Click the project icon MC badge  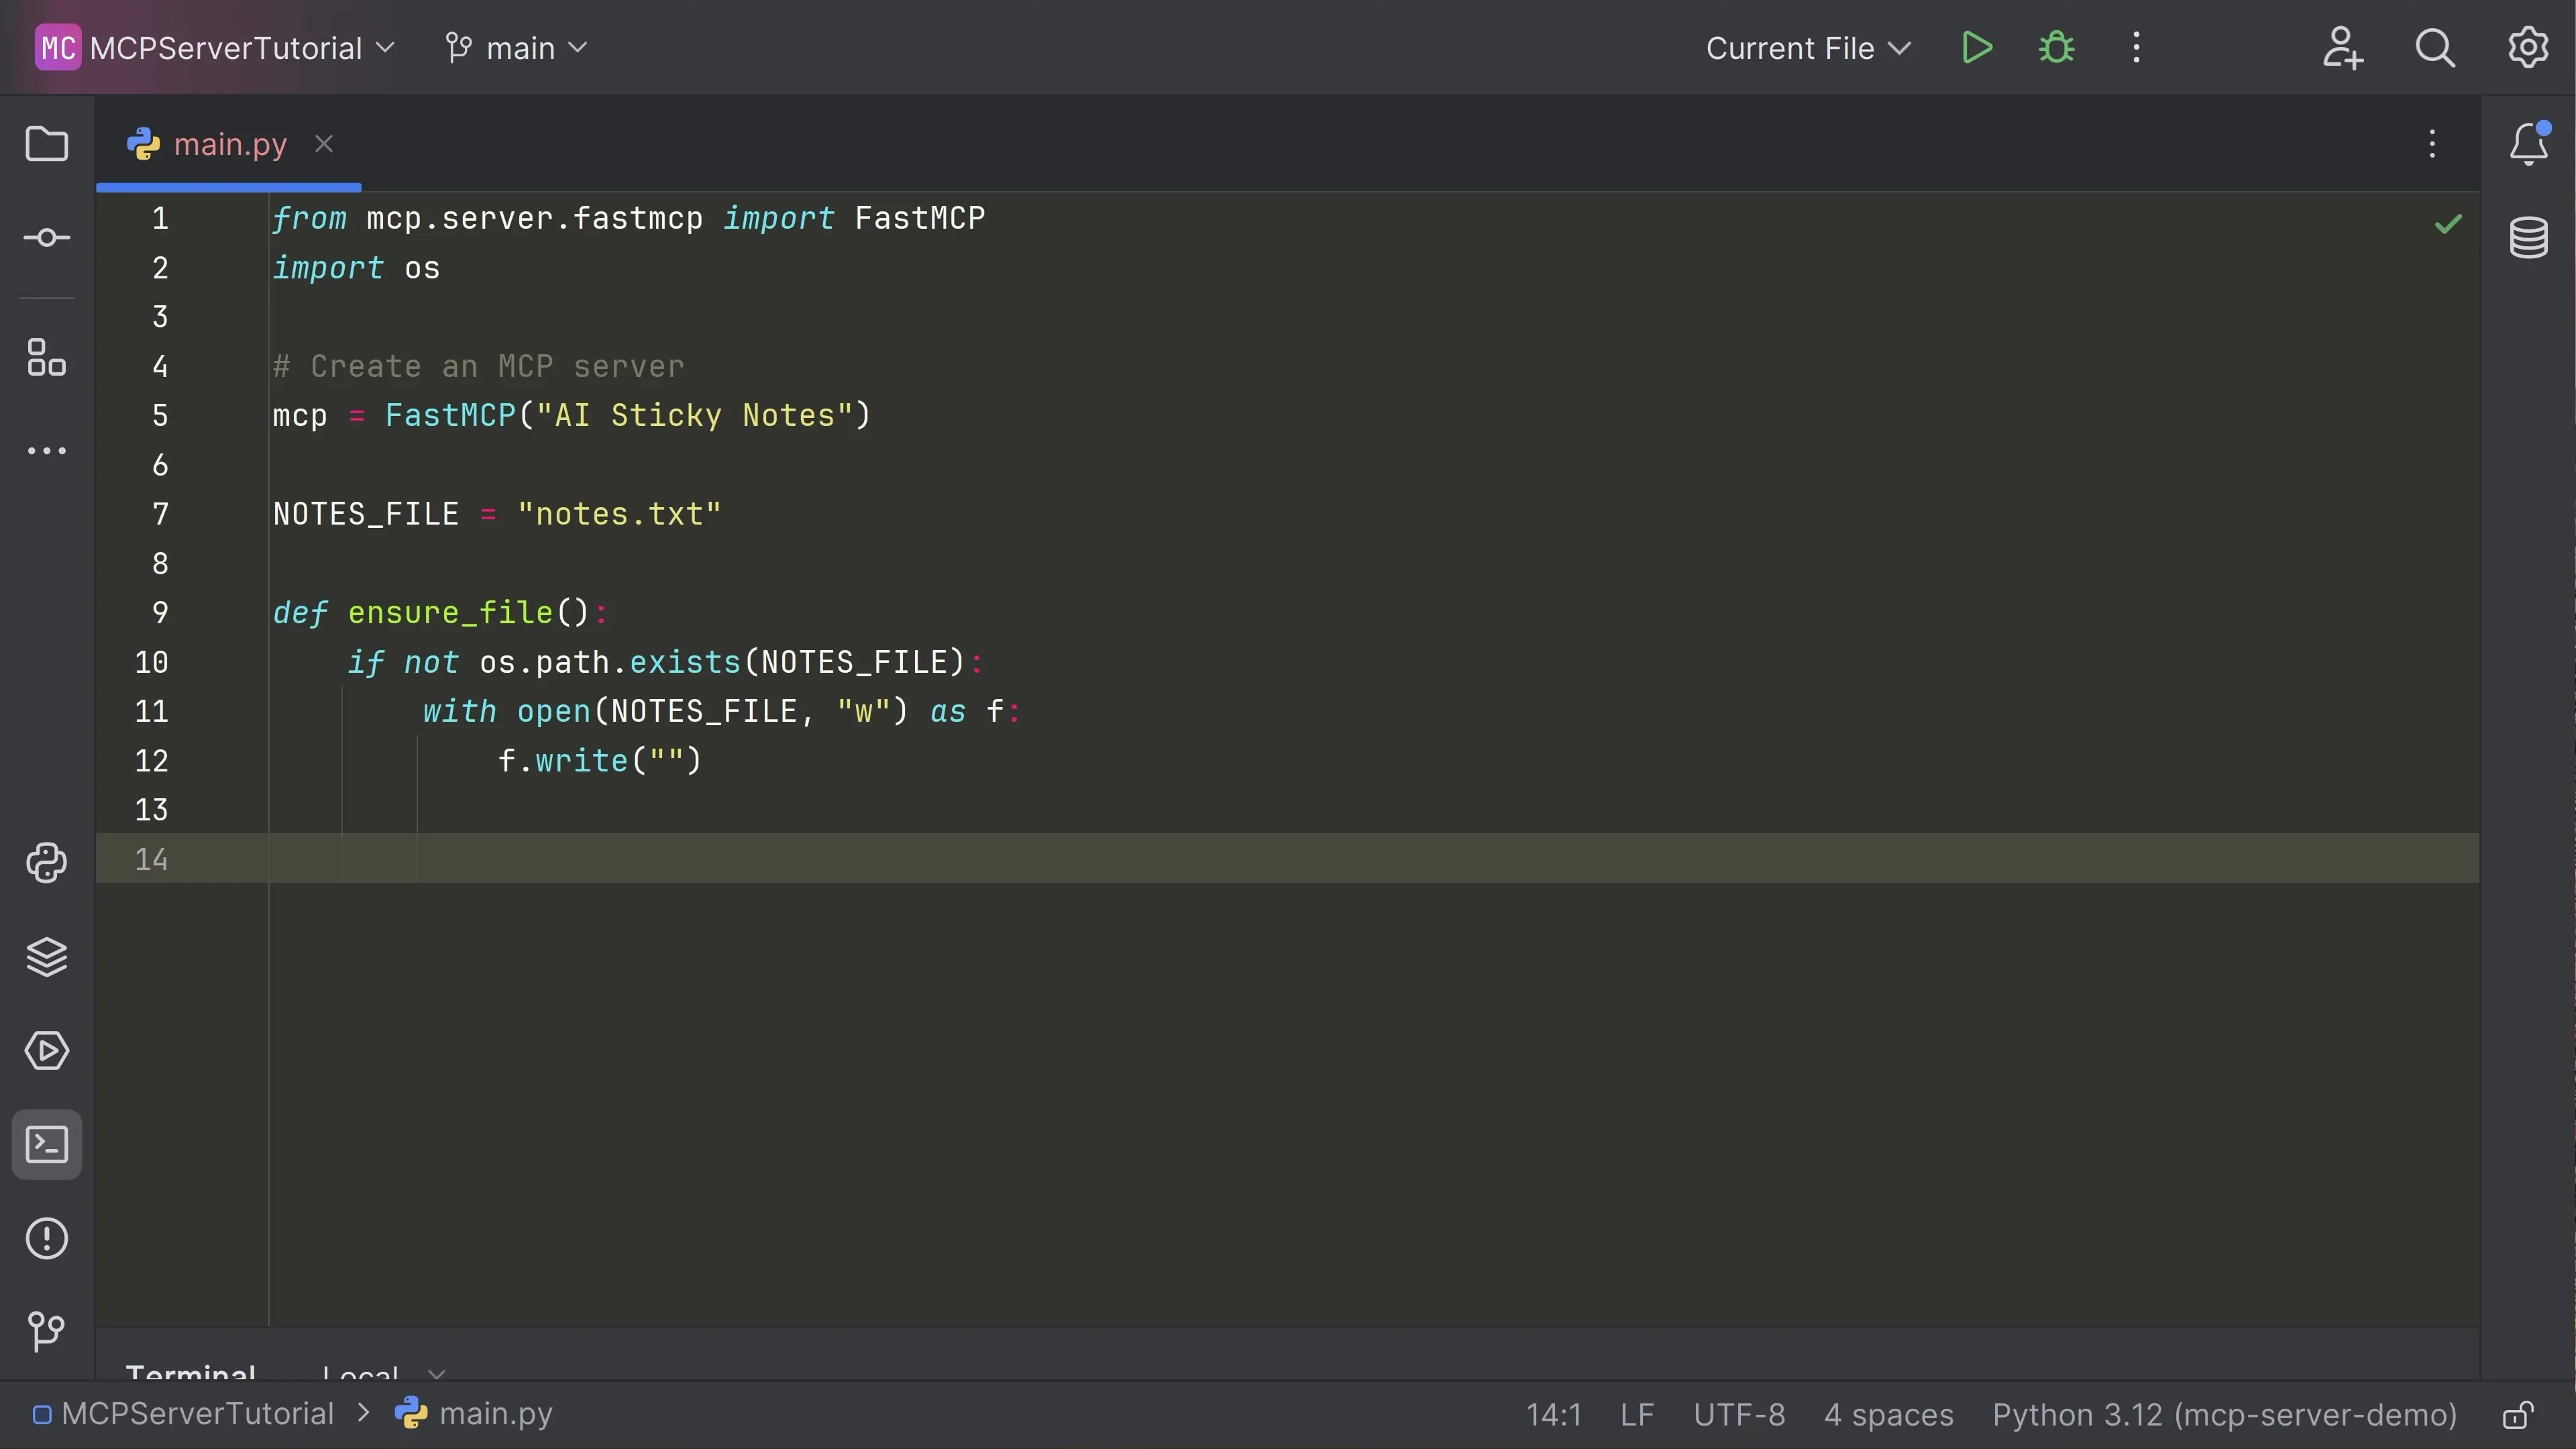58,48
